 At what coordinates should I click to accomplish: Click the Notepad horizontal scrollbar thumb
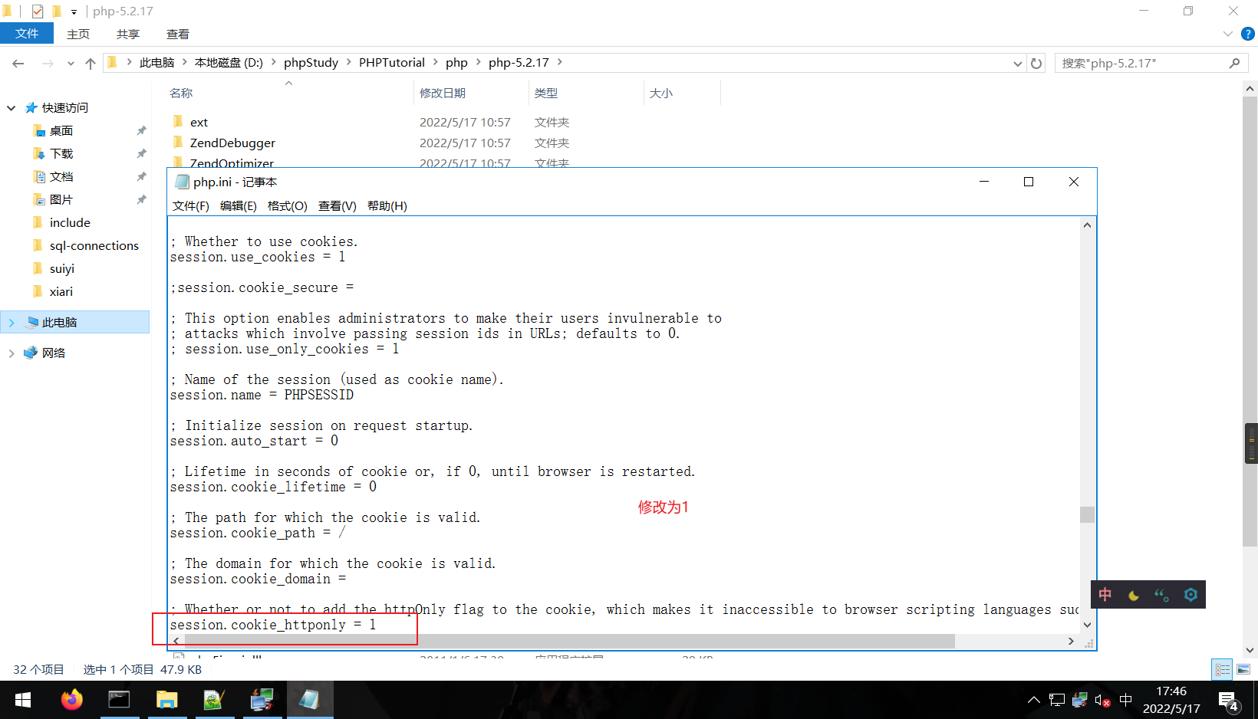569,641
